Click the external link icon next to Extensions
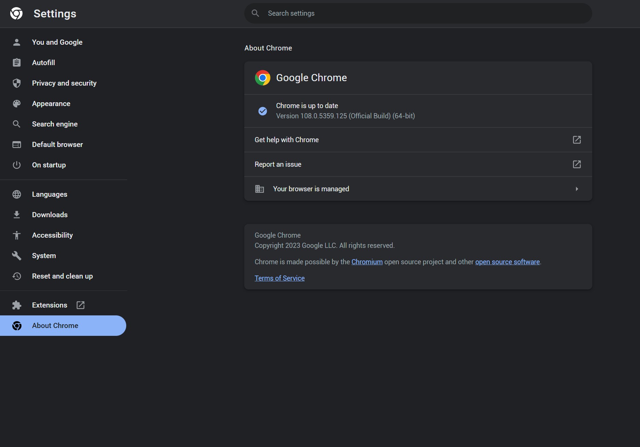This screenshot has width=640, height=447. [x=81, y=305]
